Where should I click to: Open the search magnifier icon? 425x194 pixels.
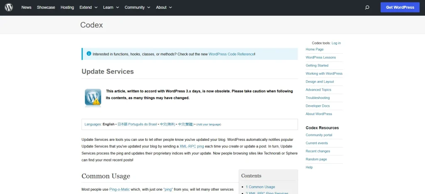367,7
